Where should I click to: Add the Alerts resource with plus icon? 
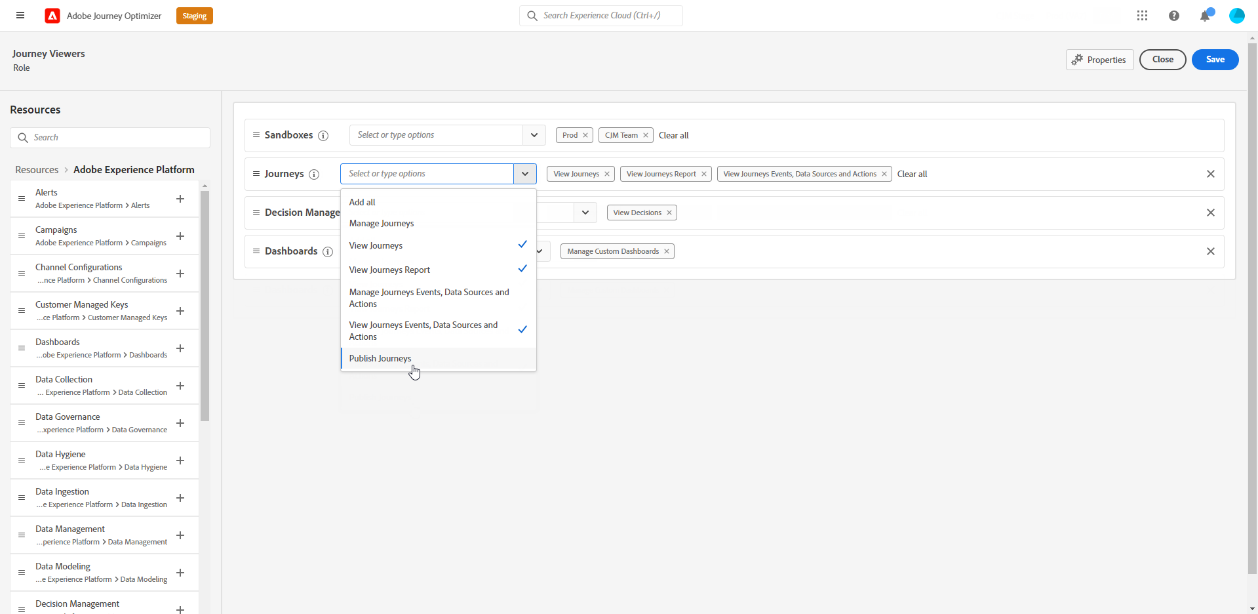coord(180,199)
